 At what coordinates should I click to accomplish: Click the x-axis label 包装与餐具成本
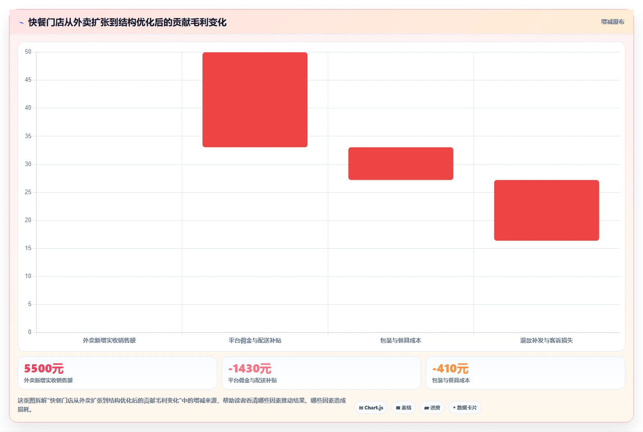pos(400,340)
